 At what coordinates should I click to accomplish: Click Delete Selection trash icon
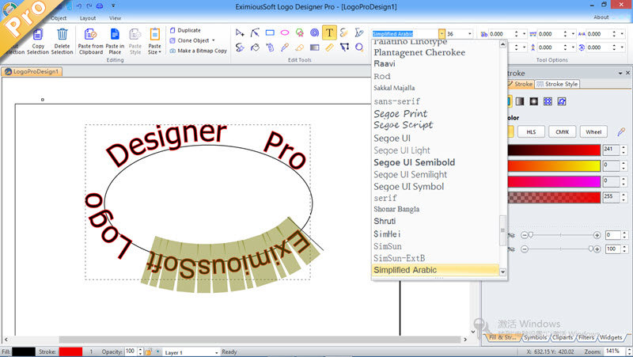click(x=63, y=41)
